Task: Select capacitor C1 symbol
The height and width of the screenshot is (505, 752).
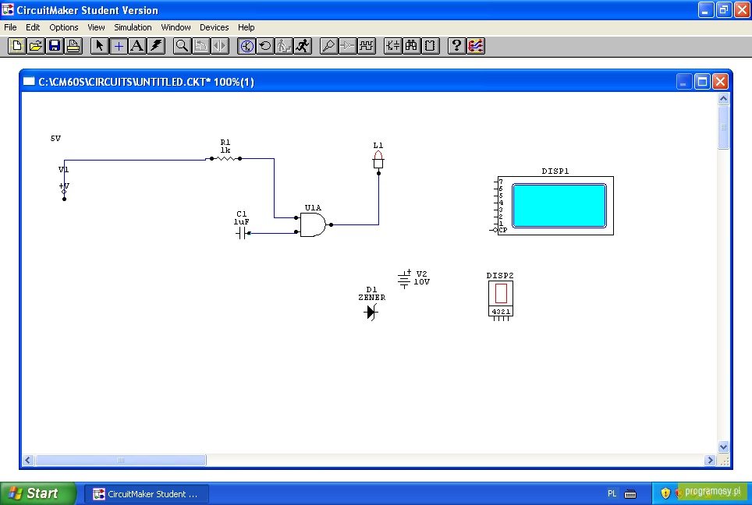Action: pos(243,233)
